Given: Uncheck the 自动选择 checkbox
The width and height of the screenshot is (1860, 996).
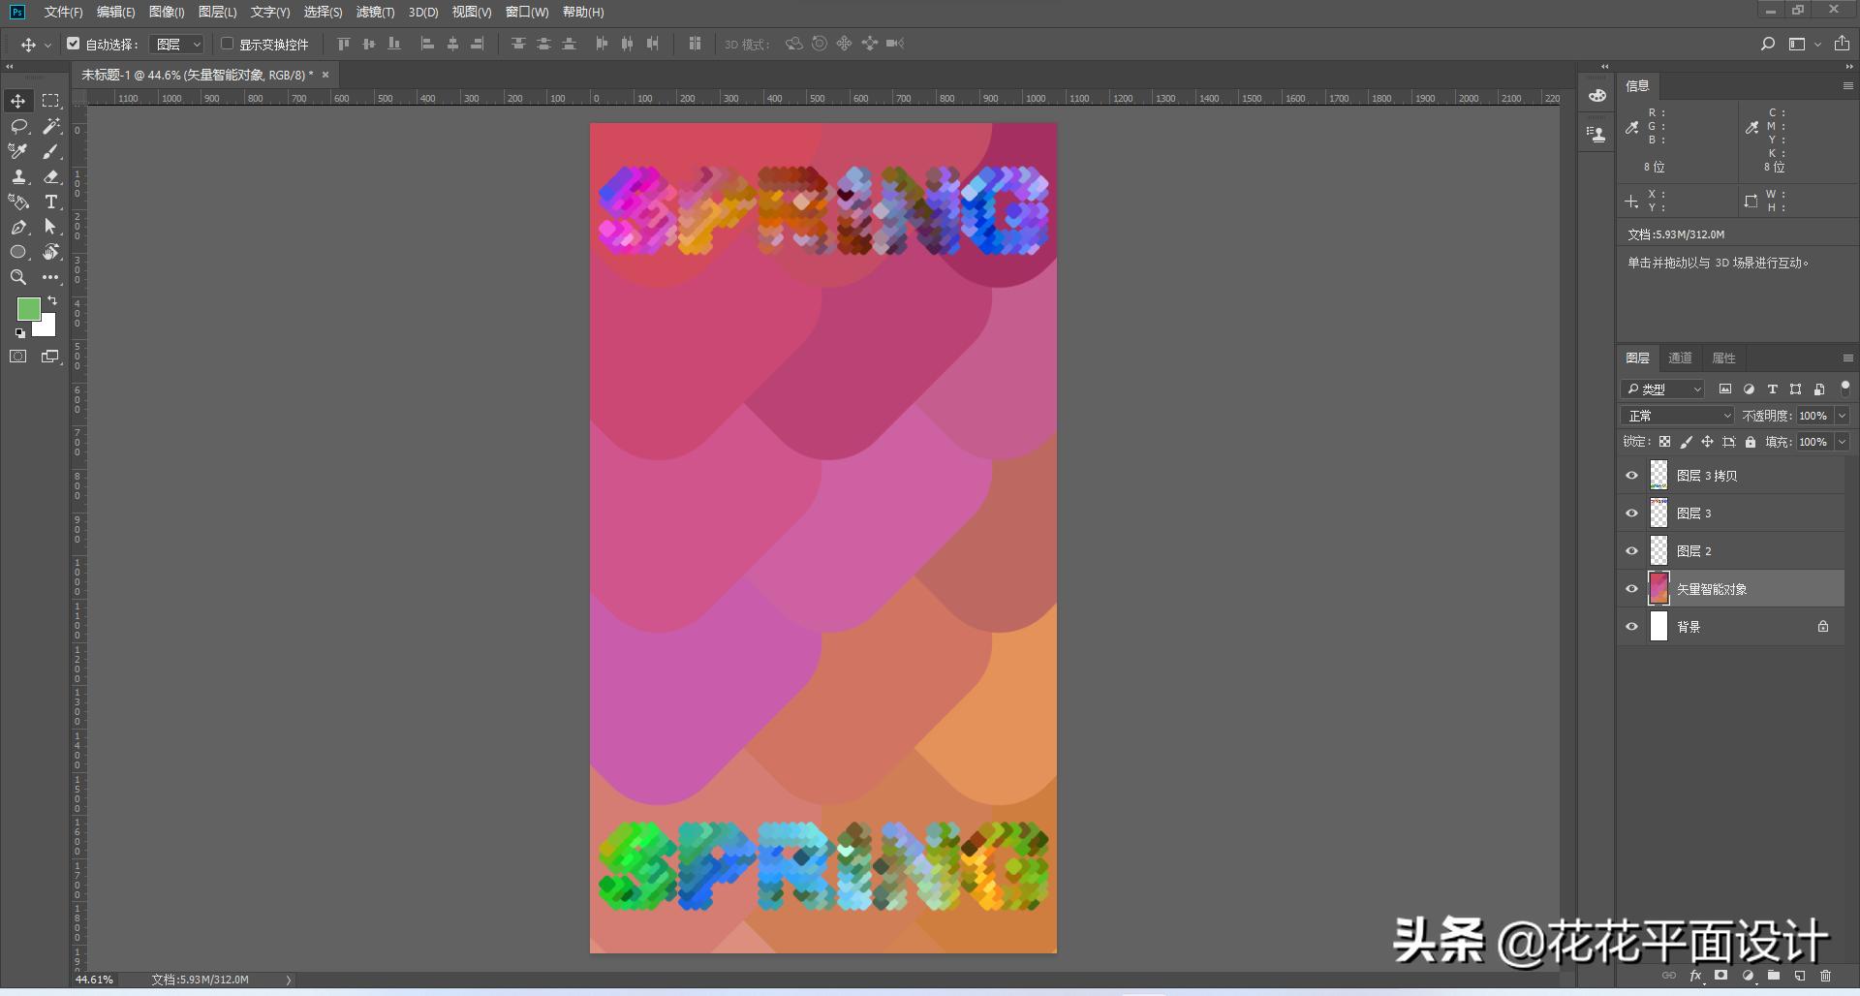Looking at the screenshot, I should 73,44.
